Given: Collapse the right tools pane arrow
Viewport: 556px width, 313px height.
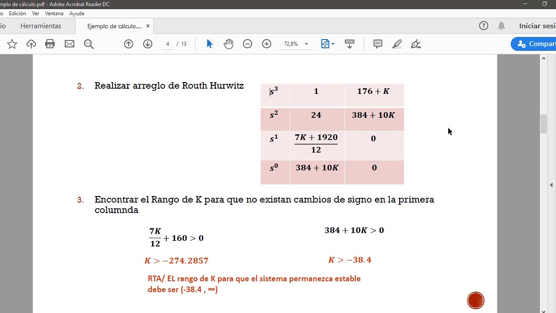Looking at the screenshot, I should [x=551, y=185].
